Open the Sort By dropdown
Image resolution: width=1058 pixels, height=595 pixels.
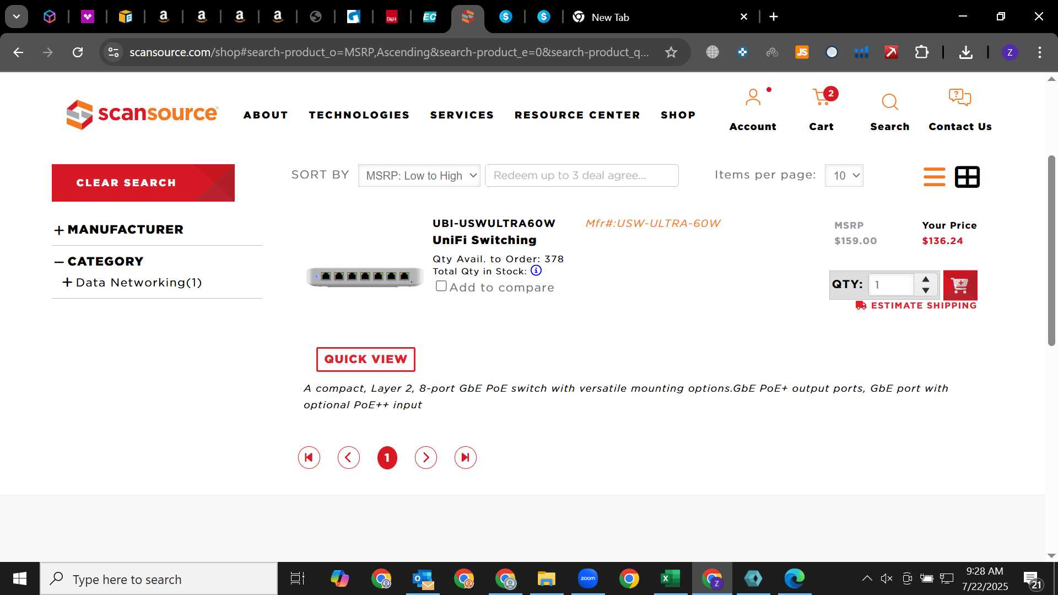click(x=419, y=176)
